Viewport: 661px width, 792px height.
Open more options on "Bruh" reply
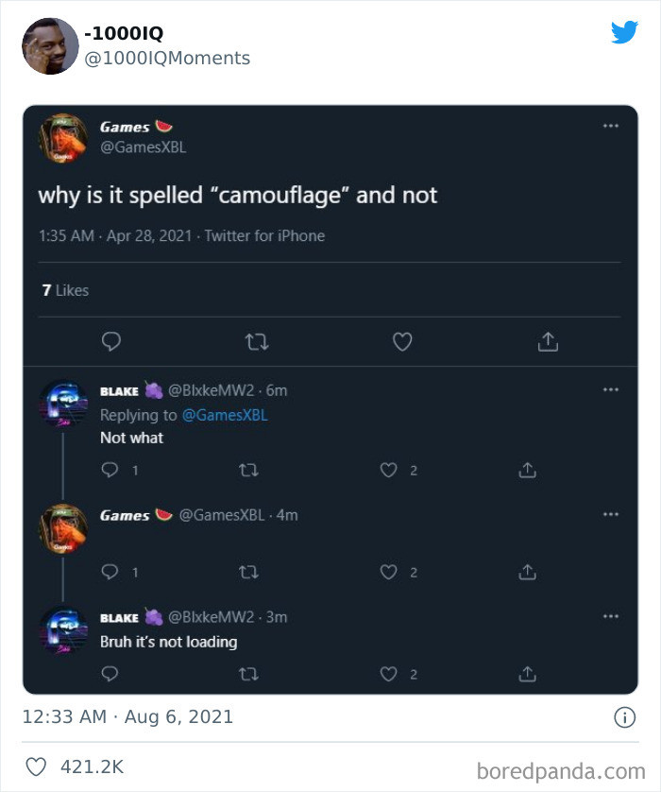611,616
